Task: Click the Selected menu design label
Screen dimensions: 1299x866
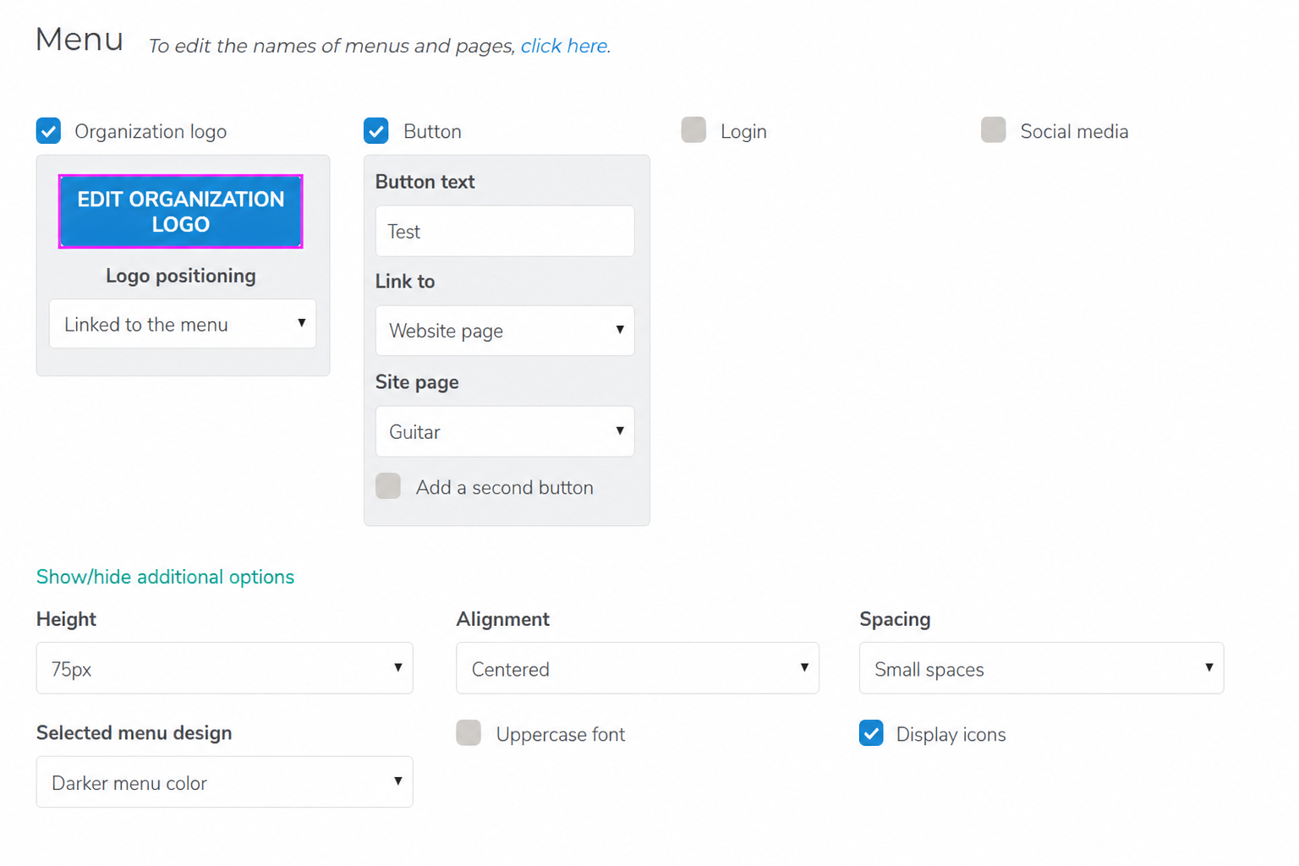Action: [134, 732]
